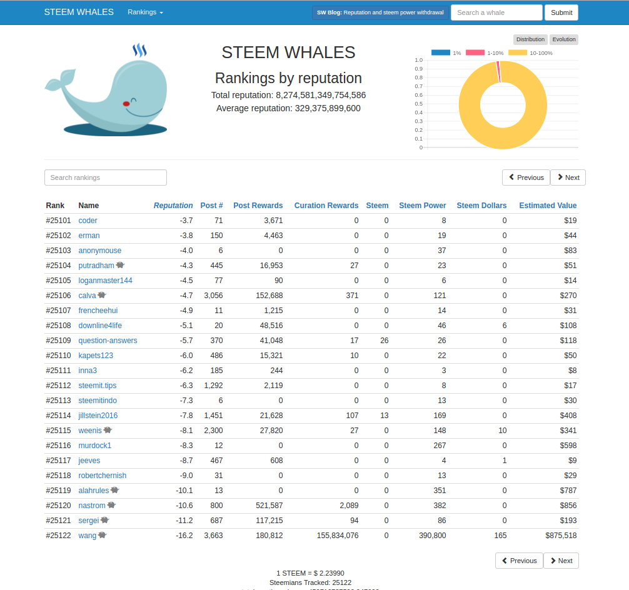Open the kapets123 profile link
The height and width of the screenshot is (590, 629).
(96, 356)
